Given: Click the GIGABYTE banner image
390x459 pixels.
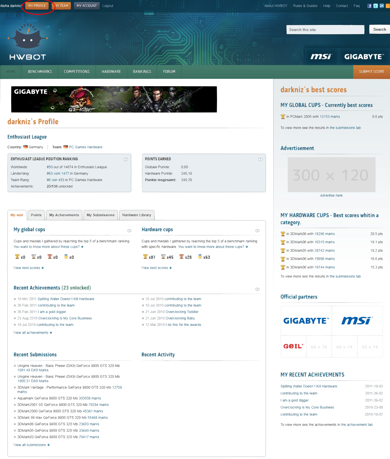Looking at the screenshot, I should click(x=114, y=99).
